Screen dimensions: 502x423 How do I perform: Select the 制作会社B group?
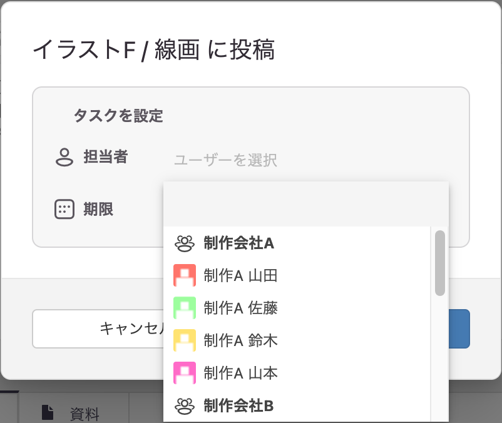pyautogui.click(x=297, y=405)
